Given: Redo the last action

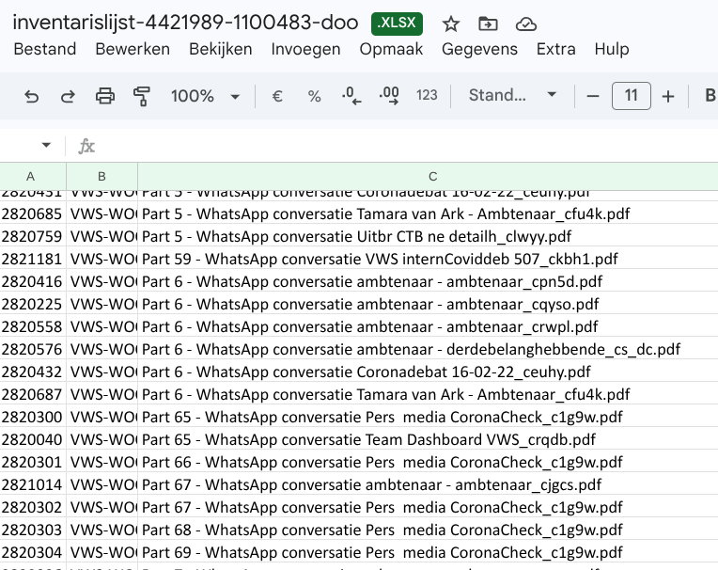Looking at the screenshot, I should [68, 96].
